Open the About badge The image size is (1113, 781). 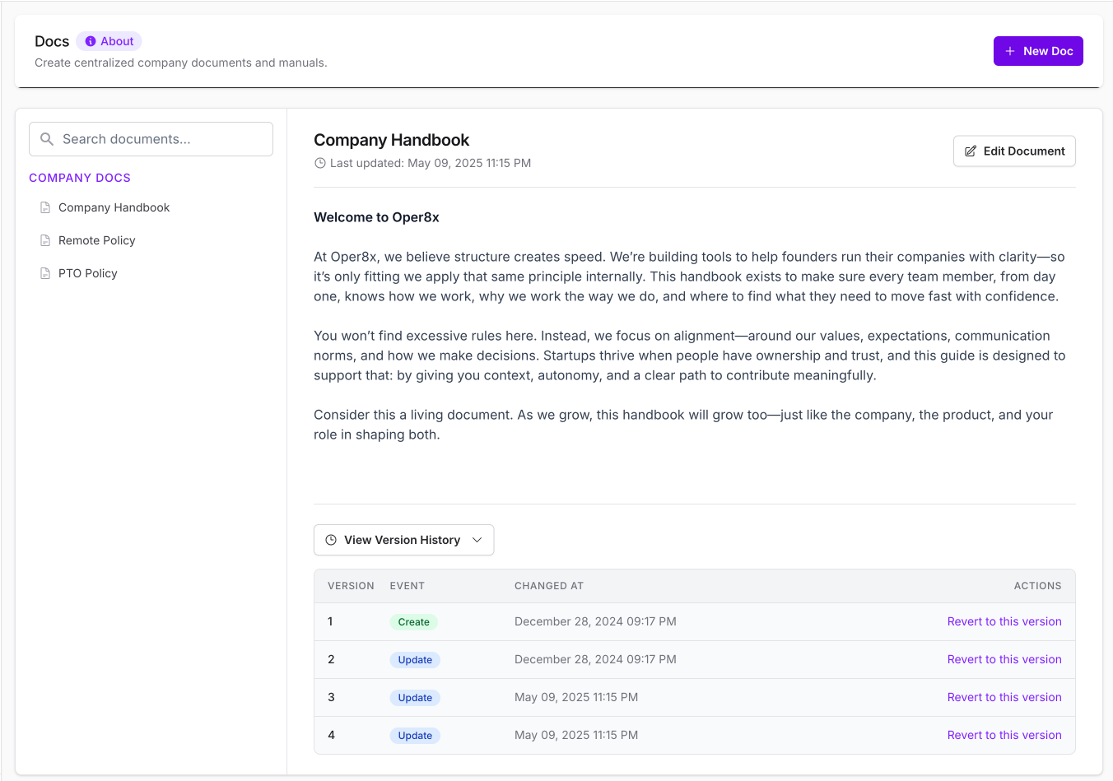click(x=109, y=41)
